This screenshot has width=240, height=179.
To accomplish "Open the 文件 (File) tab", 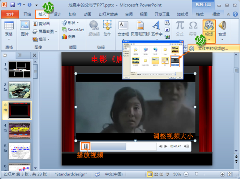I will pos(10,14).
